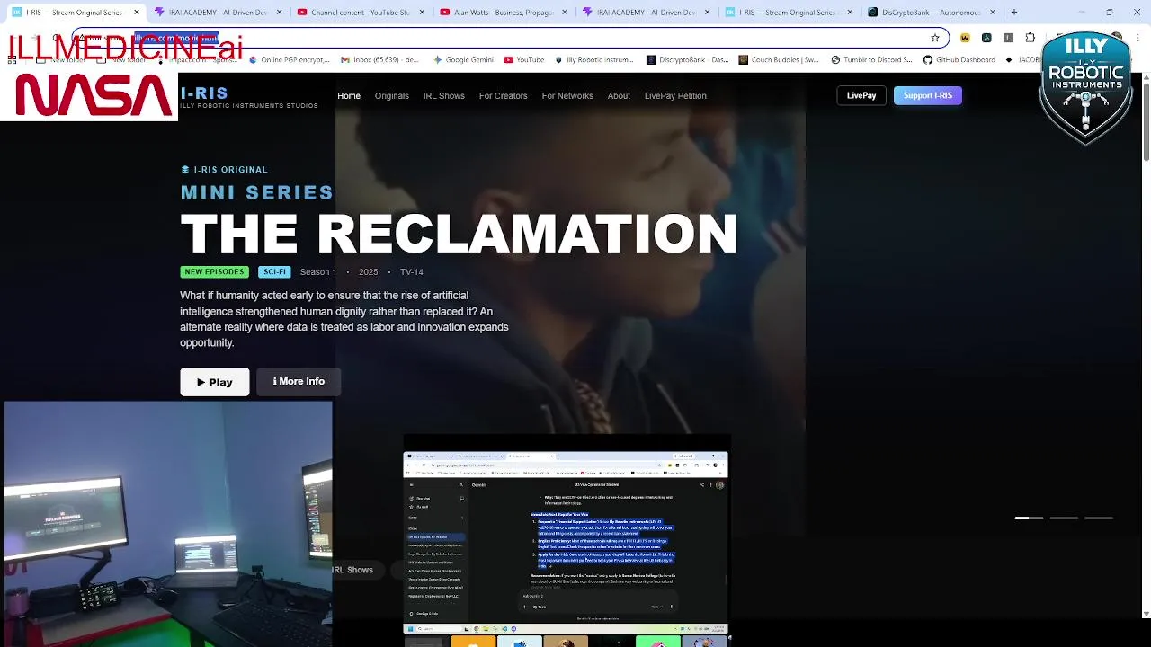The image size is (1151, 647).
Task: Close the DisCryptoBank tab
Action: pyautogui.click(x=993, y=13)
